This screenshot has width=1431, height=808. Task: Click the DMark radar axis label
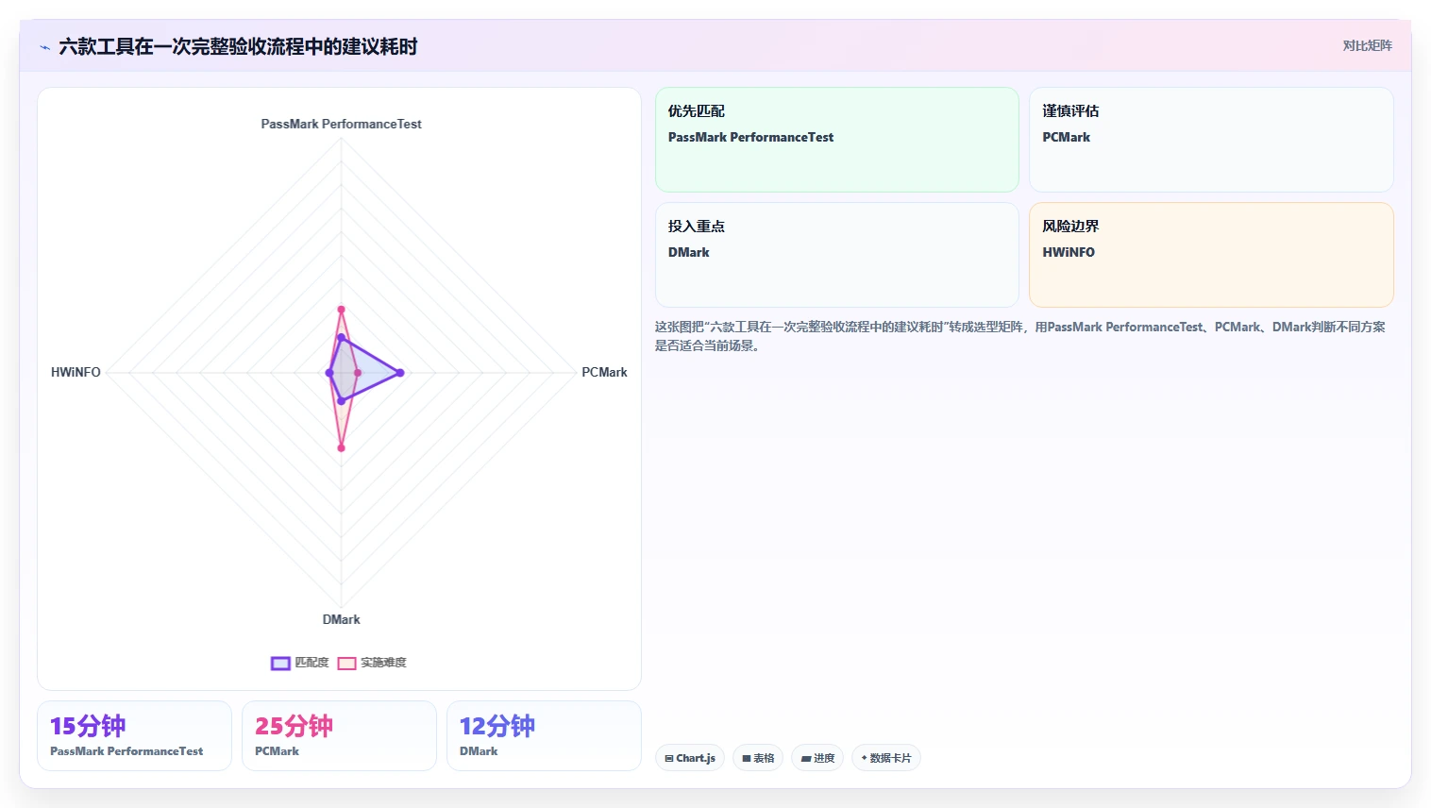341,619
